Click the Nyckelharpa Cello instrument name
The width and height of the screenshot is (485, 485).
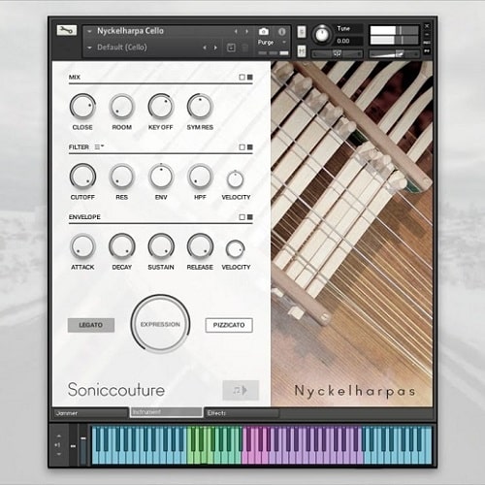(130, 31)
